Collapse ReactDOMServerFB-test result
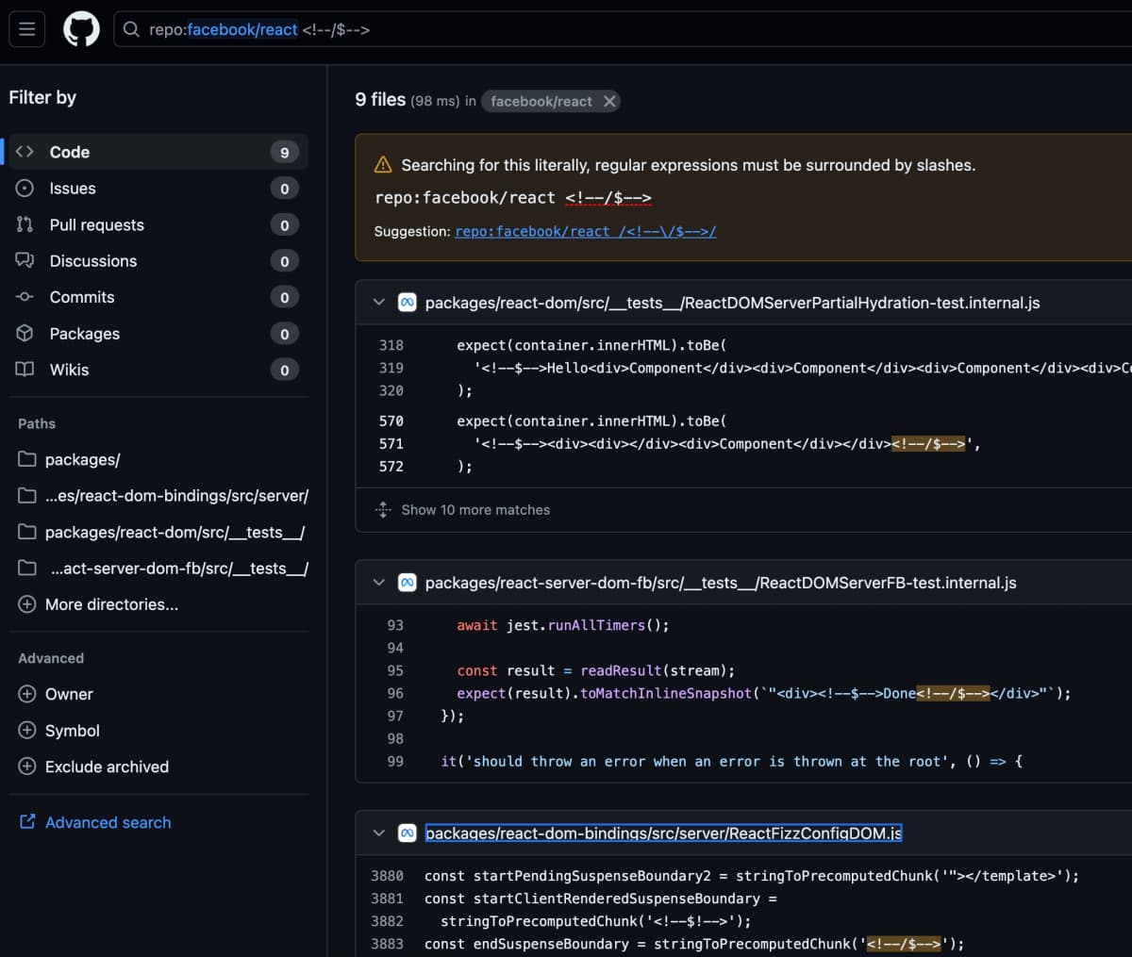This screenshot has width=1132, height=957. (379, 583)
